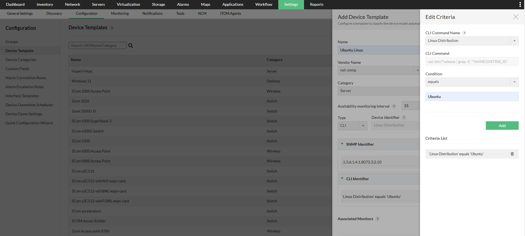Click the Category field showing Server
Viewport: 525px width, 236px height.
click(x=379, y=91)
